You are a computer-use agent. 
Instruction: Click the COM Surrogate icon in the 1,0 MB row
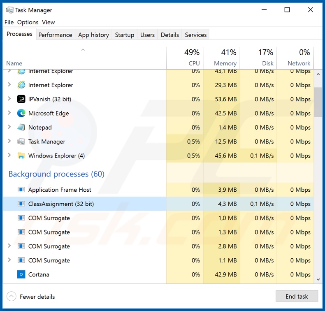point(21,218)
